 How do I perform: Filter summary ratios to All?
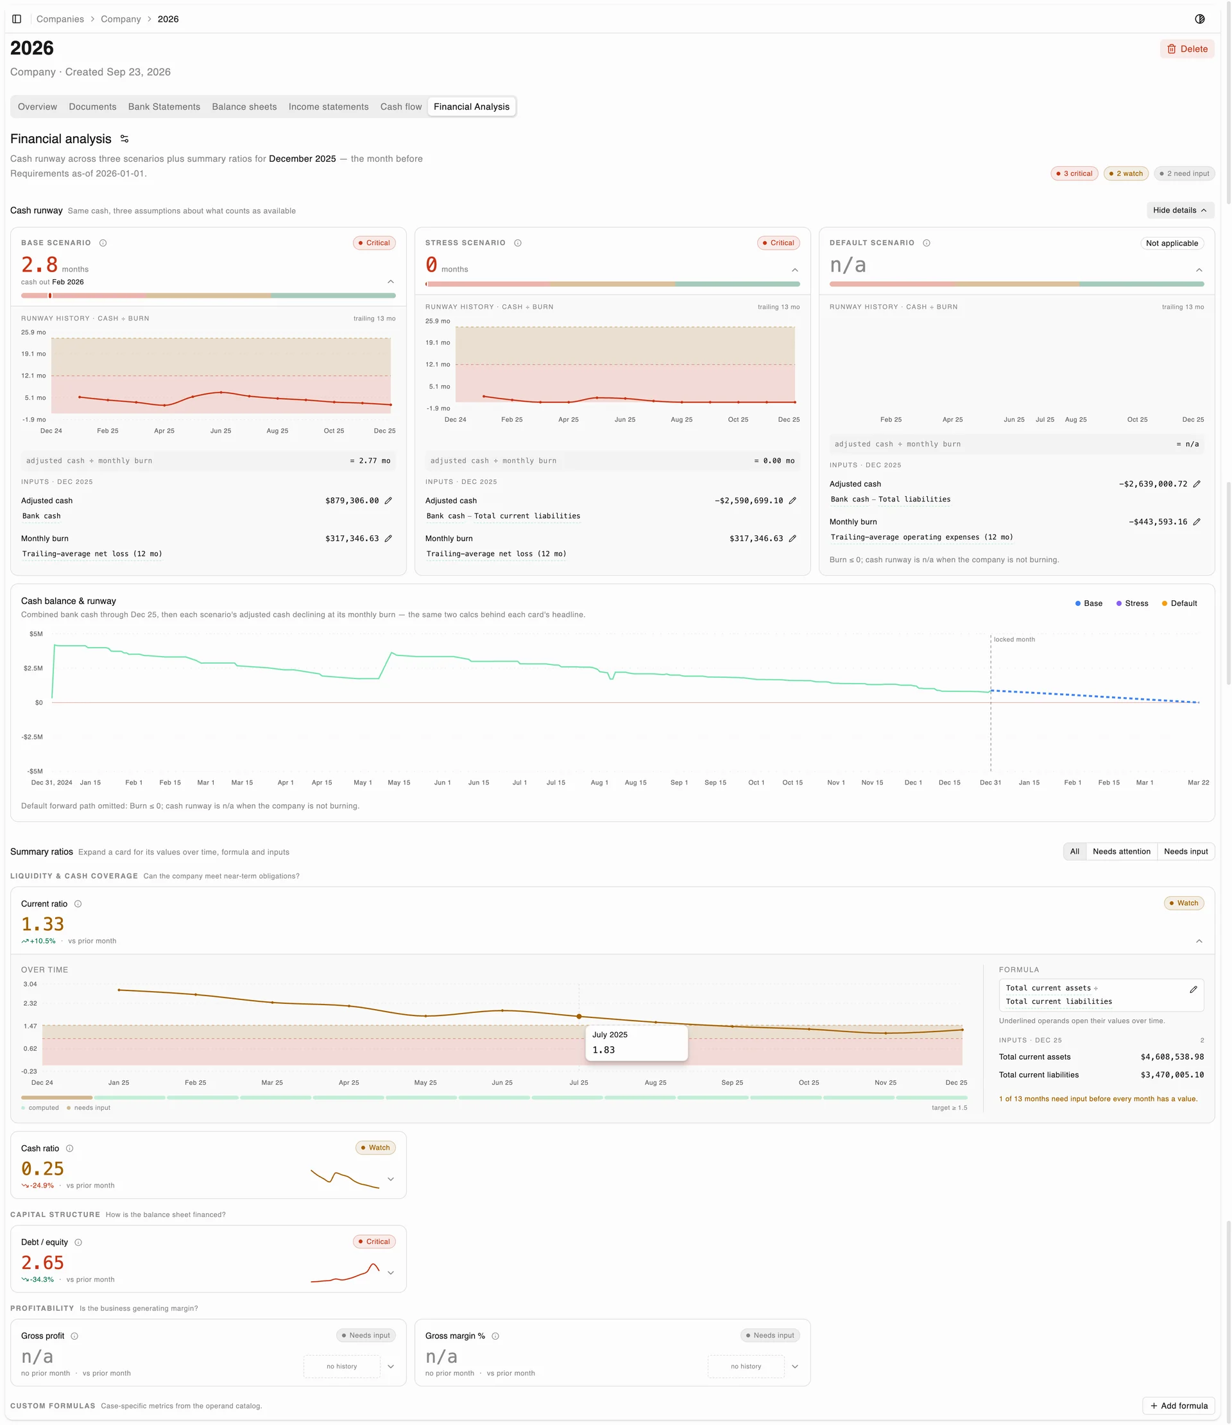[x=1075, y=851]
